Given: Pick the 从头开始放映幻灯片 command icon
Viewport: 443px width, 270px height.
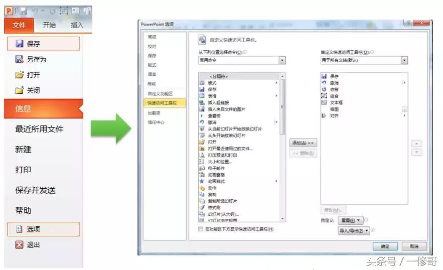Looking at the screenshot, I should [x=202, y=136].
